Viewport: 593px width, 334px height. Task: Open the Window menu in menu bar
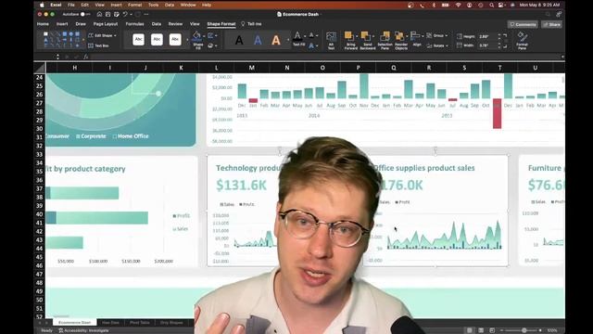pyautogui.click(x=188, y=5)
